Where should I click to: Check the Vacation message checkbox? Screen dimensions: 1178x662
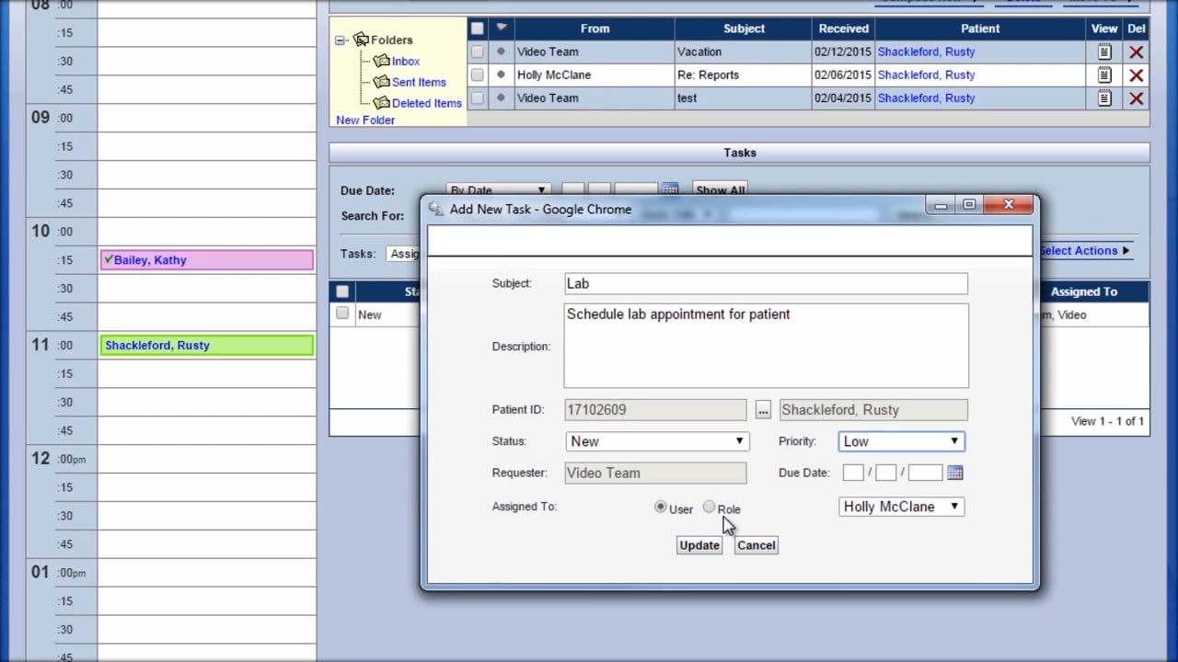(x=477, y=52)
